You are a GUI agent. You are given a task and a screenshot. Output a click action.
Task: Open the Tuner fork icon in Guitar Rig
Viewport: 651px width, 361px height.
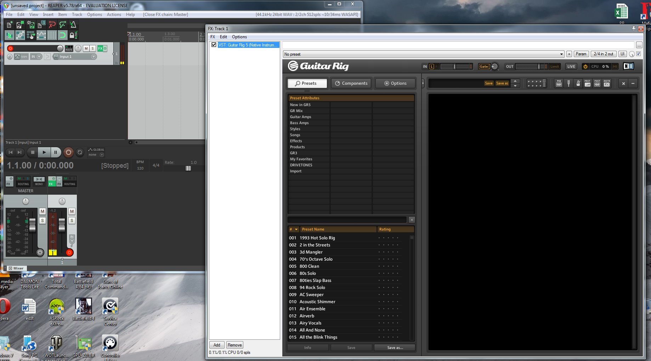(x=568, y=83)
